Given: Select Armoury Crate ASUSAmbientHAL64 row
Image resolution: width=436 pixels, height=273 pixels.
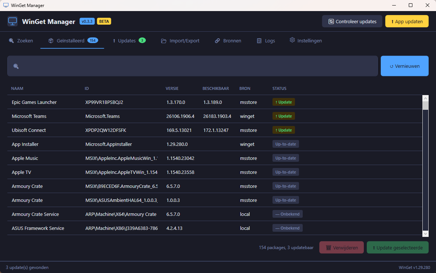Looking at the screenshot, I should coord(215,200).
